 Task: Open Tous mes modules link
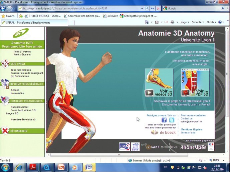click(21, 70)
